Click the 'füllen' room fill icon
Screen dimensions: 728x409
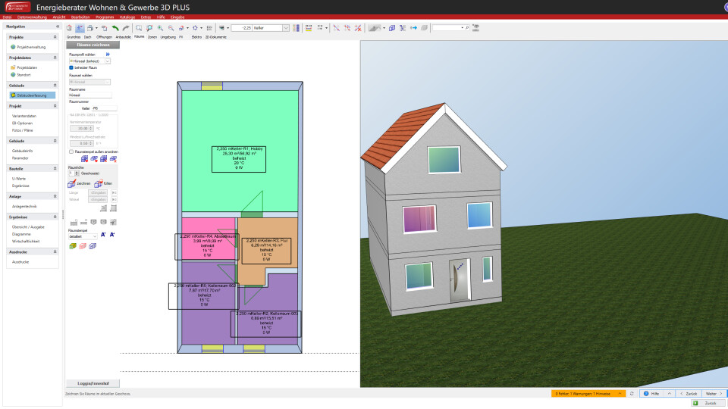click(98, 183)
